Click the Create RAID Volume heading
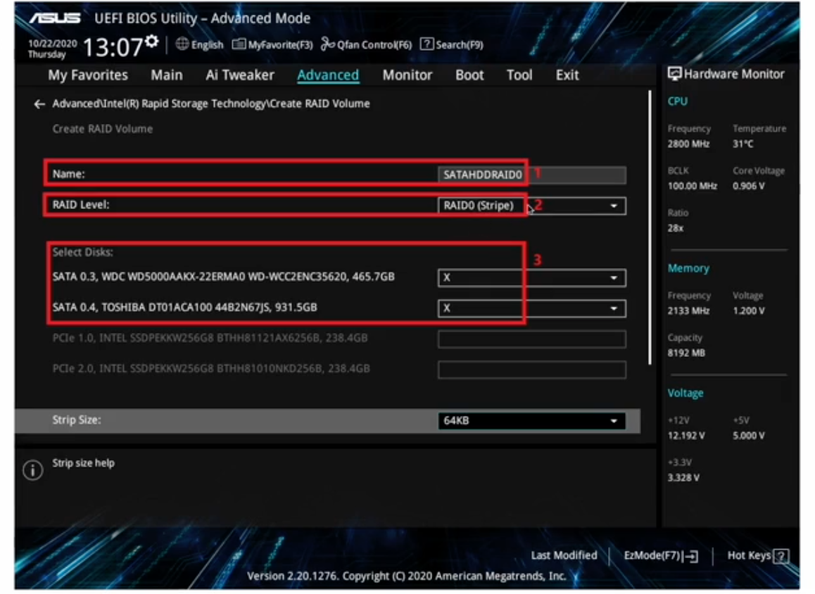Image resolution: width=815 pixels, height=594 pixels. (102, 129)
